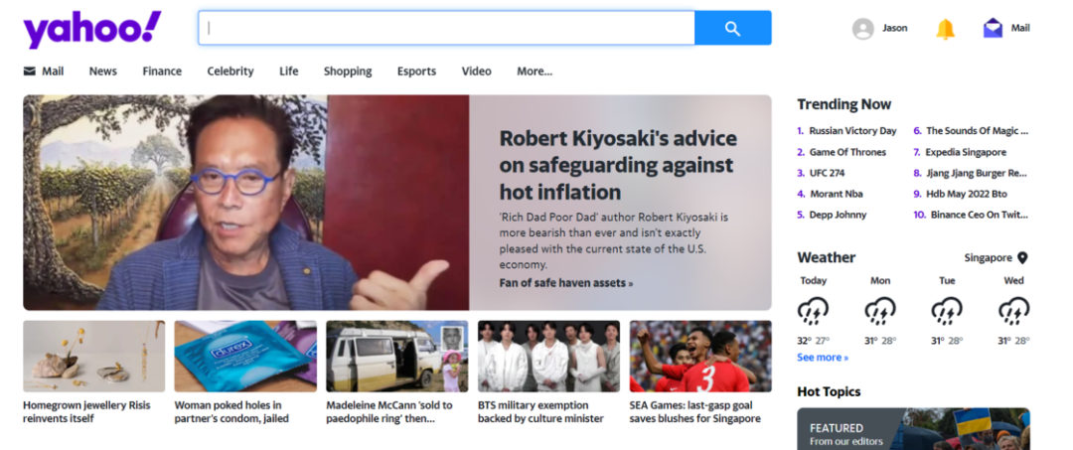Click the 'Fan of safe haven assets' link
Image resolution: width=1073 pixels, height=450 pixels.
coord(566,283)
